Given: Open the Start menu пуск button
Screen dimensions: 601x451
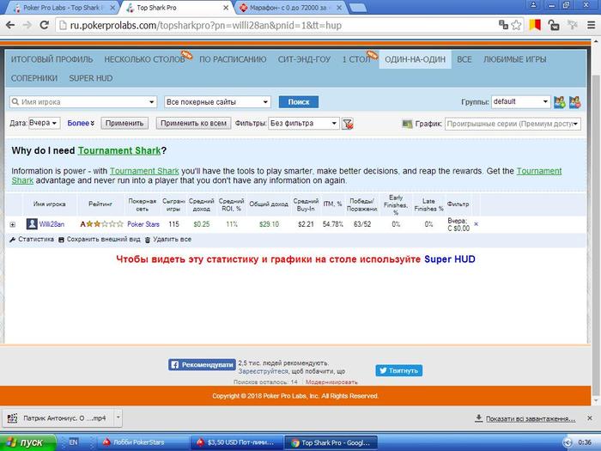Looking at the screenshot, I should [27, 442].
